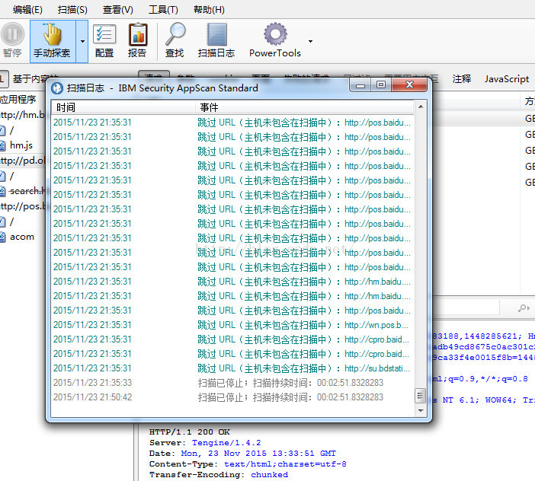Screen dimensions: 535x481
Task: Select the http://hm.b node in the tree
Action: tap(22, 115)
